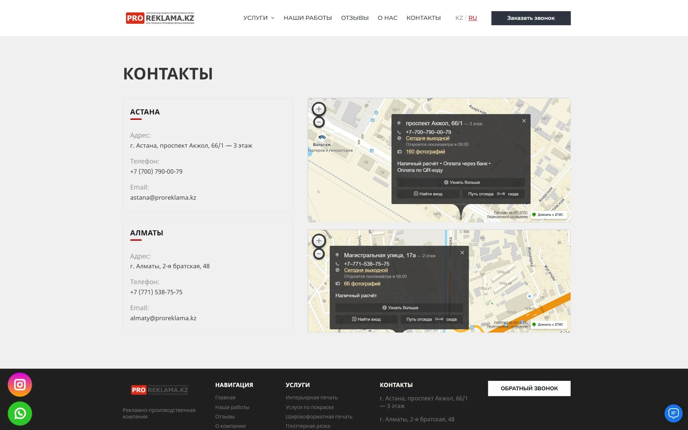The width and height of the screenshot is (688, 430).
Task: Expand the УСЛУГИ dropdown menu
Action: pos(259,18)
